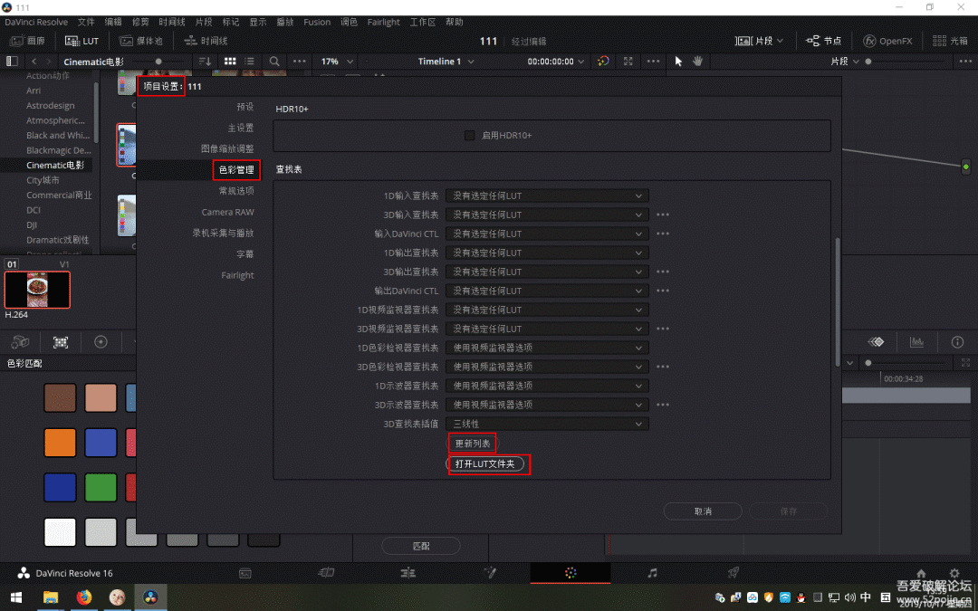Screen dimensions: 978x611
Task: Open the Timeline 1 dropdown
Action: (446, 62)
